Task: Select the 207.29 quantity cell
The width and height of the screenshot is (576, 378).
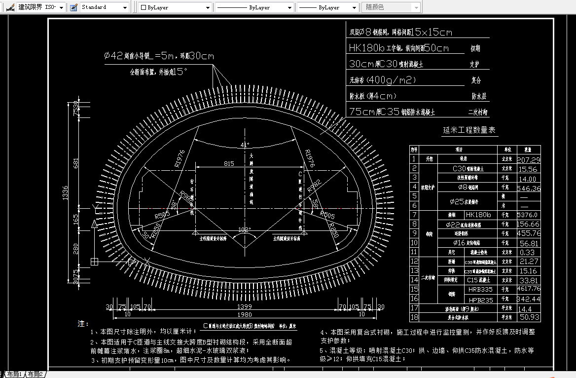Action: coord(529,159)
